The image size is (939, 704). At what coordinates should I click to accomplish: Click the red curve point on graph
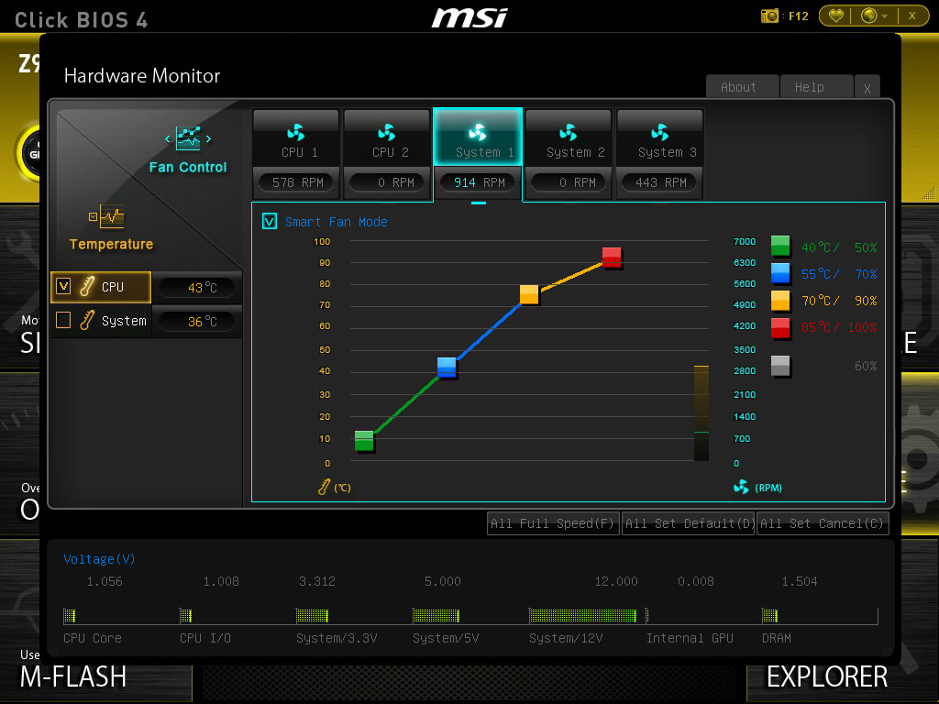[x=612, y=258]
